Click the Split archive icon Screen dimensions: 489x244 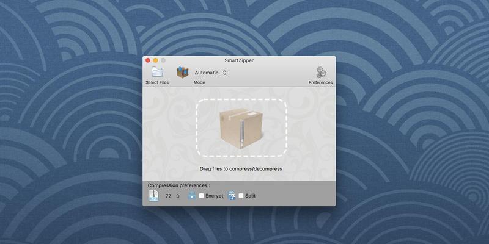pyautogui.click(x=232, y=195)
